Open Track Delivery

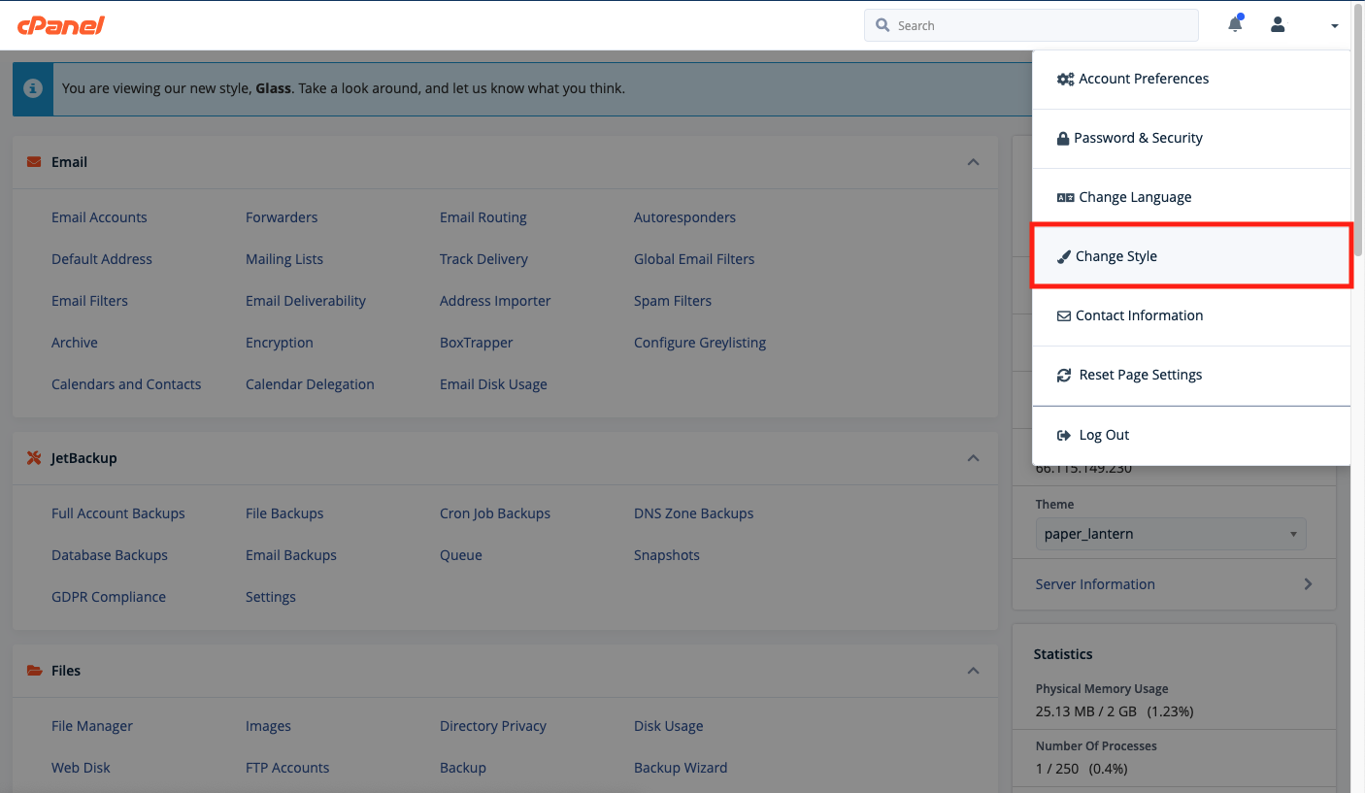(483, 259)
